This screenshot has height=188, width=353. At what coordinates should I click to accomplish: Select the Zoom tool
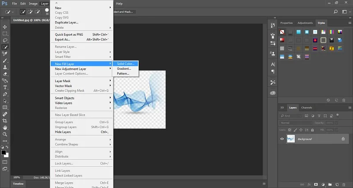pos(5,135)
